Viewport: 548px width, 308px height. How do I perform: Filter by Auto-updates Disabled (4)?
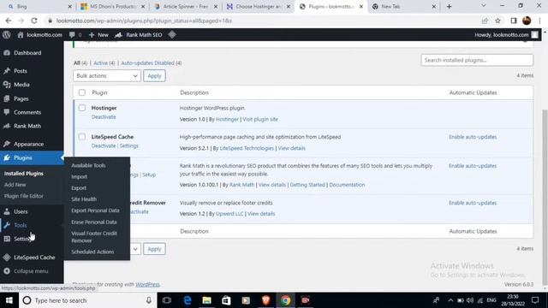[x=152, y=62]
